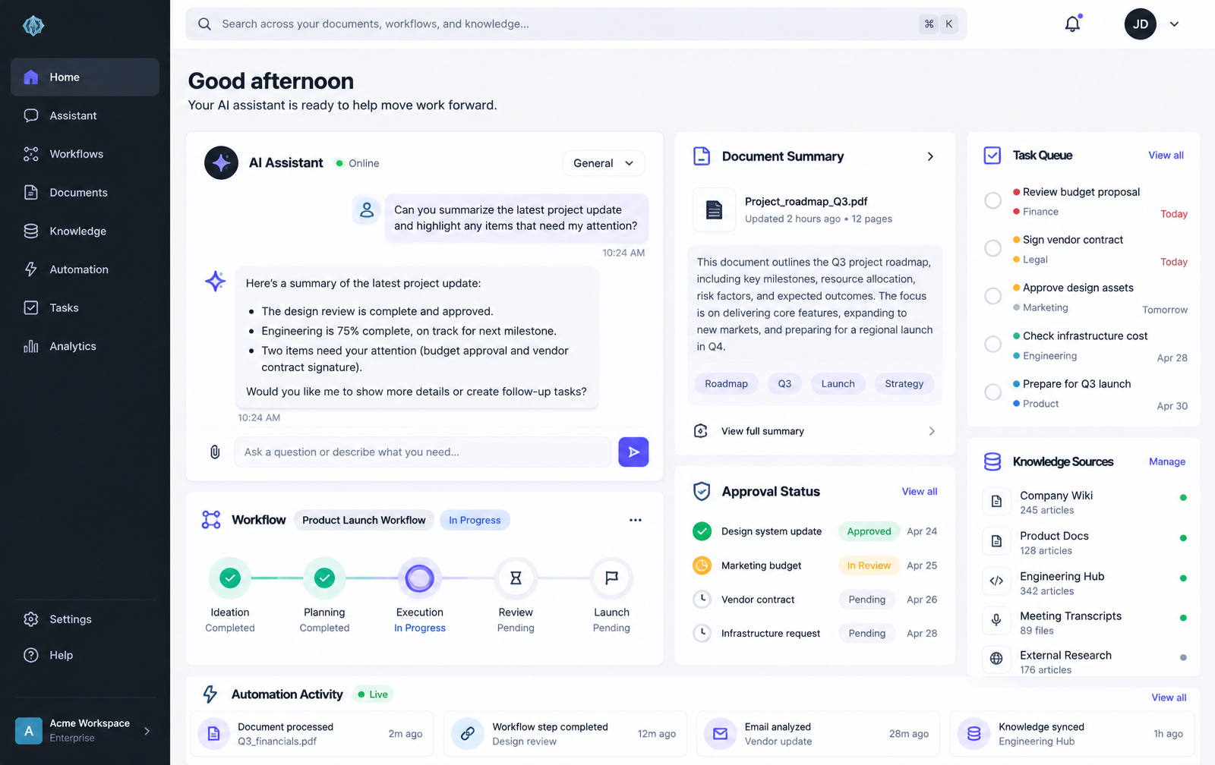
Task: Select the Roadmap tag chip
Action: [726, 384]
